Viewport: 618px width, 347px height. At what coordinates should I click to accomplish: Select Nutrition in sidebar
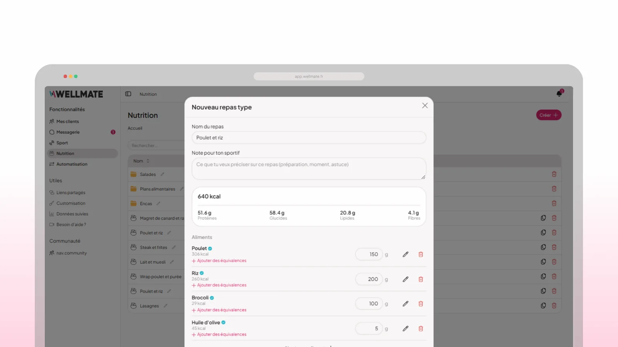(82, 153)
